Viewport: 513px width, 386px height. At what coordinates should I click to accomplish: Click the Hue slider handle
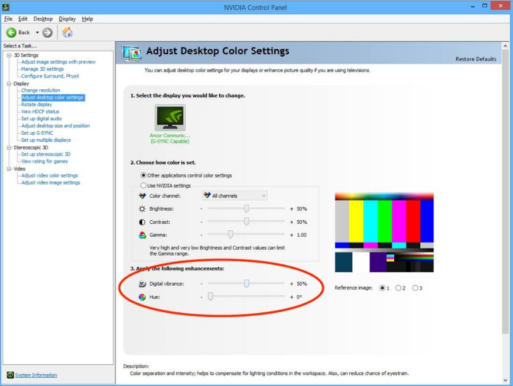pyautogui.click(x=210, y=296)
